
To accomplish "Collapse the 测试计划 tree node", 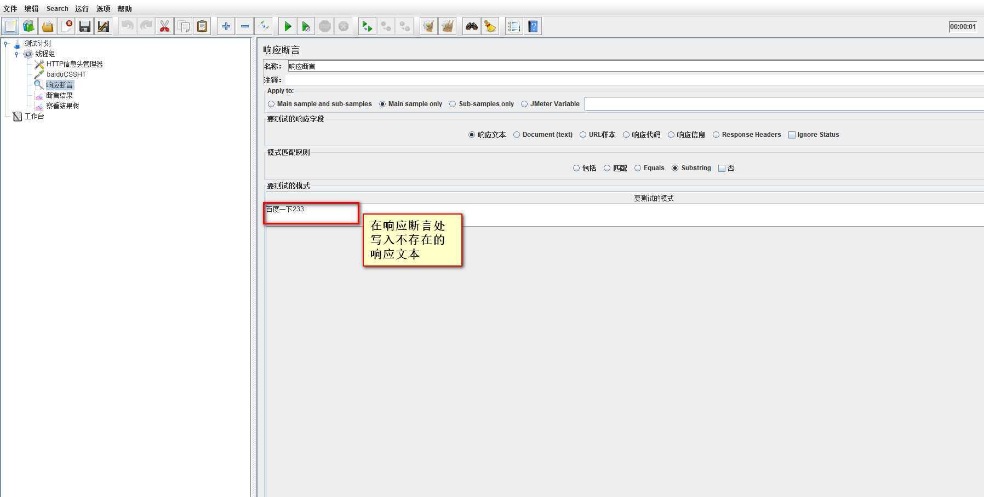I will click(x=6, y=44).
